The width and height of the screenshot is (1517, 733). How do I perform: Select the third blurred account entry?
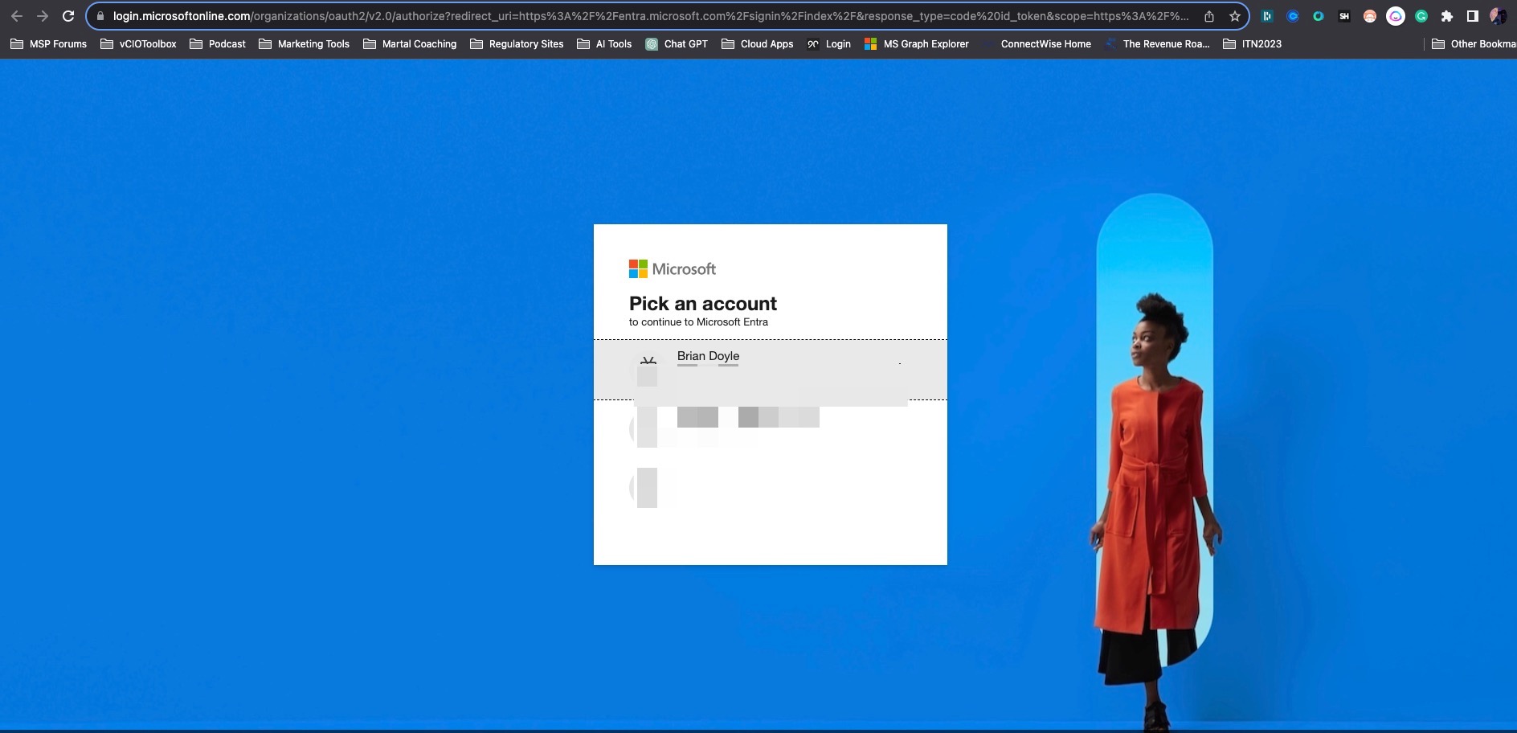coord(770,487)
